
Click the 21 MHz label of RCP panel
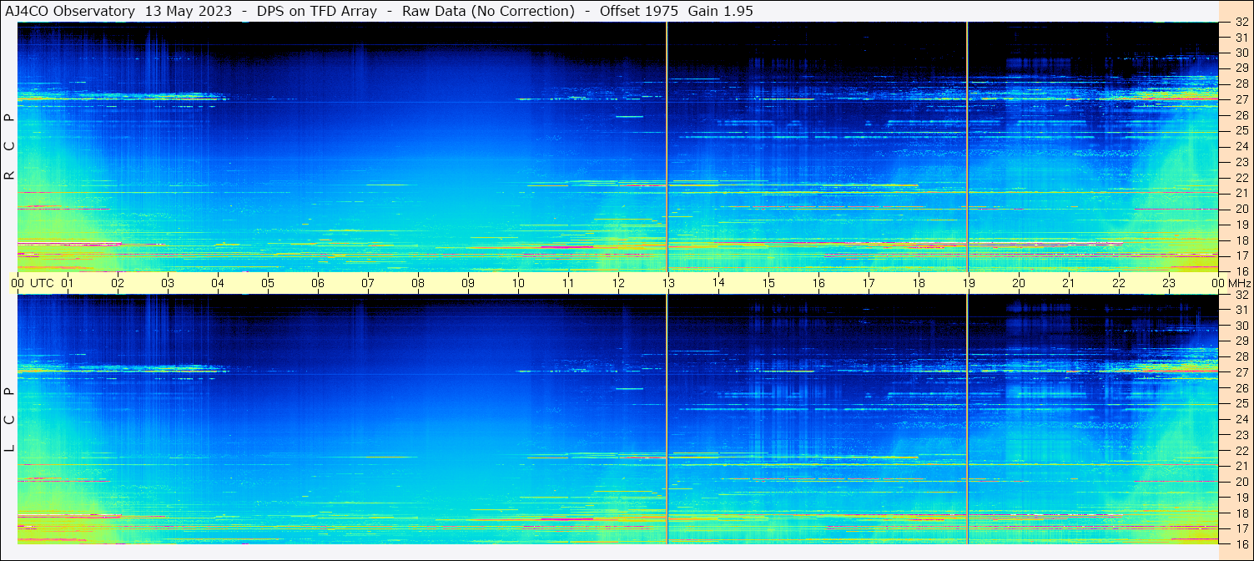tap(1241, 193)
